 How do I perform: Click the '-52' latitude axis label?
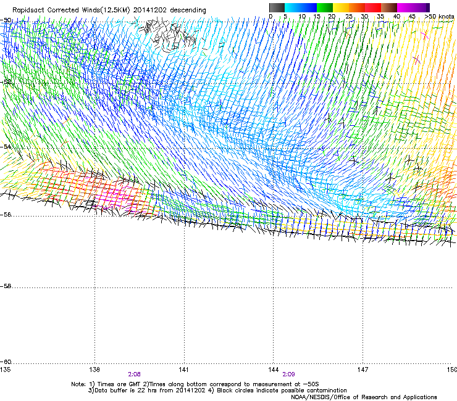6,82
